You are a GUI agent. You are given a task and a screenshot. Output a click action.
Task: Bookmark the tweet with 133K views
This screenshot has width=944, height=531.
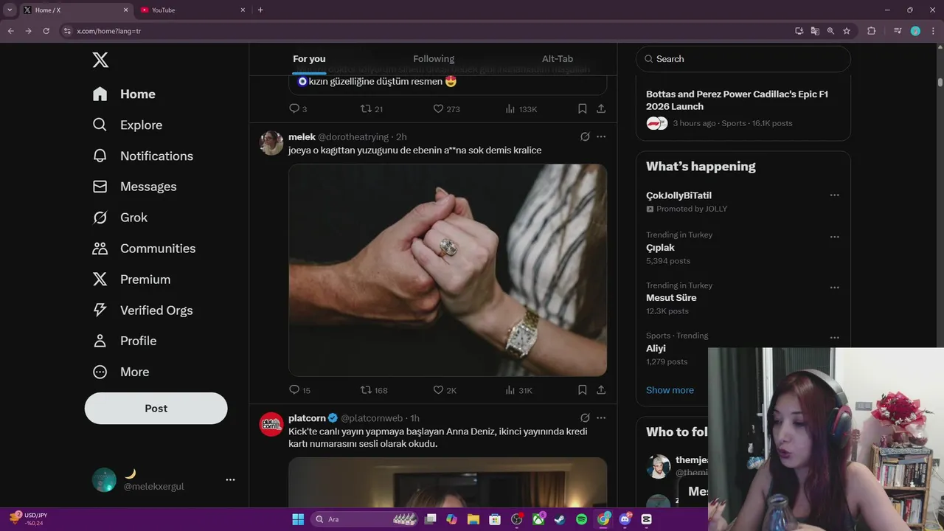click(582, 108)
